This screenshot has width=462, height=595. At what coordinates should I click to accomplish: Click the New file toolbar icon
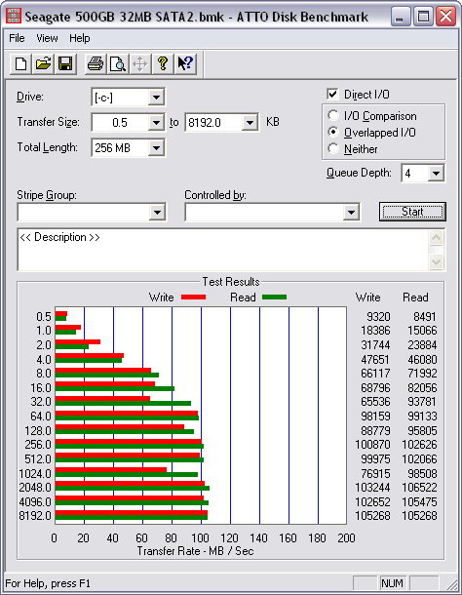click(x=20, y=63)
